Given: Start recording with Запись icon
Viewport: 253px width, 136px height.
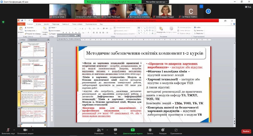Looking at the screenshot, I should click(x=150, y=130).
